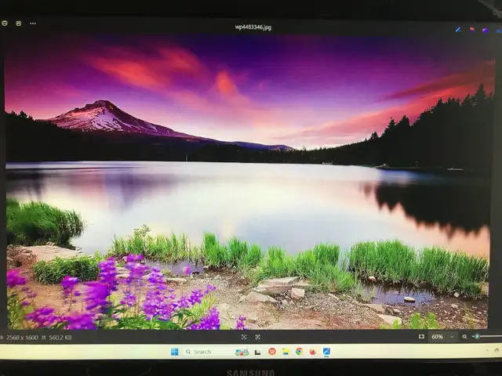Click the red icon beside the pen
This screenshot has height=376, width=502.
(x=472, y=30)
